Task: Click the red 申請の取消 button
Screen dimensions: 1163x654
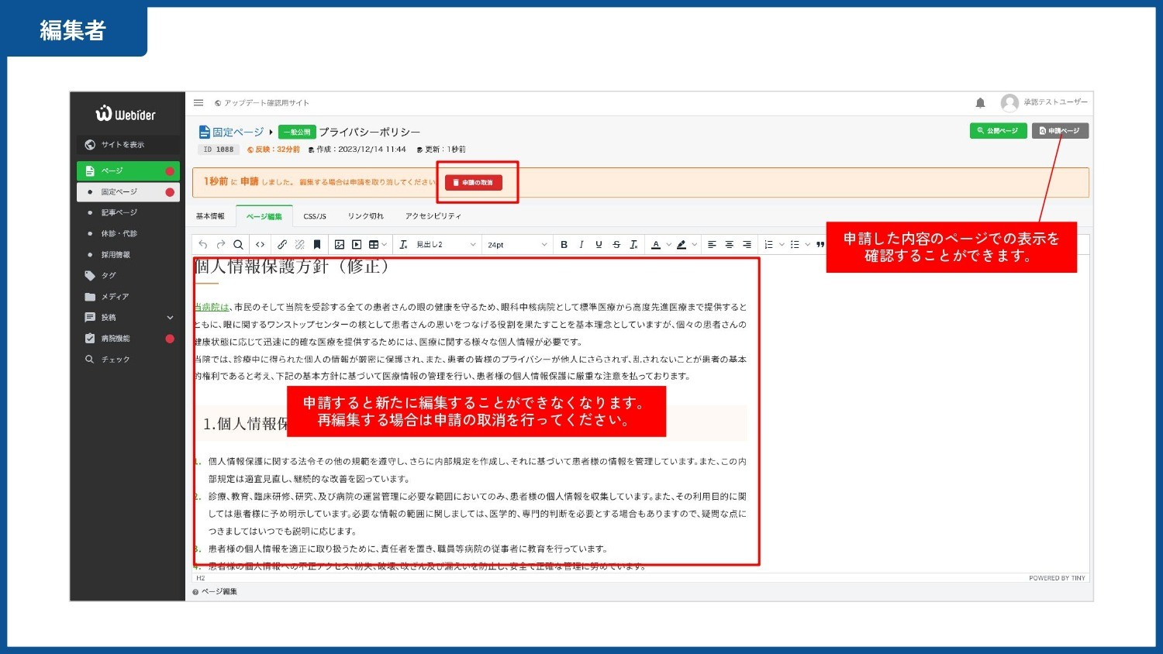Action: coord(474,183)
